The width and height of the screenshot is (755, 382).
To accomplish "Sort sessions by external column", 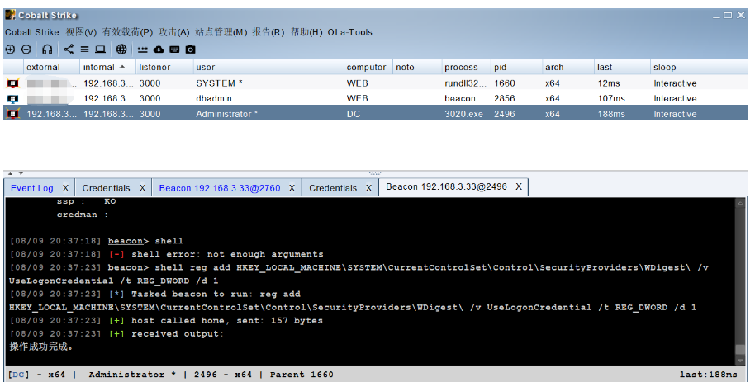I will 51,68.
